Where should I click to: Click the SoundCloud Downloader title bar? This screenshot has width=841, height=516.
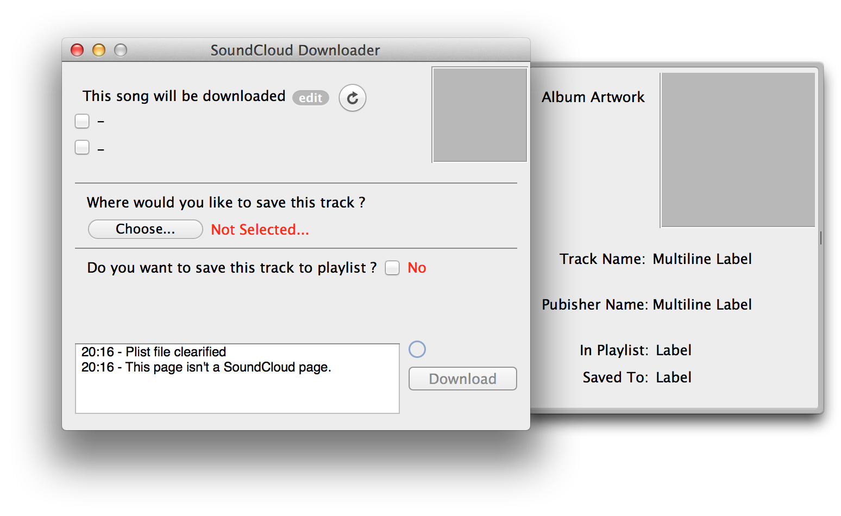295,51
